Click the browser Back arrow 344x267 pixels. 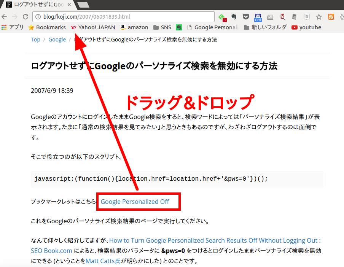pyautogui.click(x=5, y=17)
